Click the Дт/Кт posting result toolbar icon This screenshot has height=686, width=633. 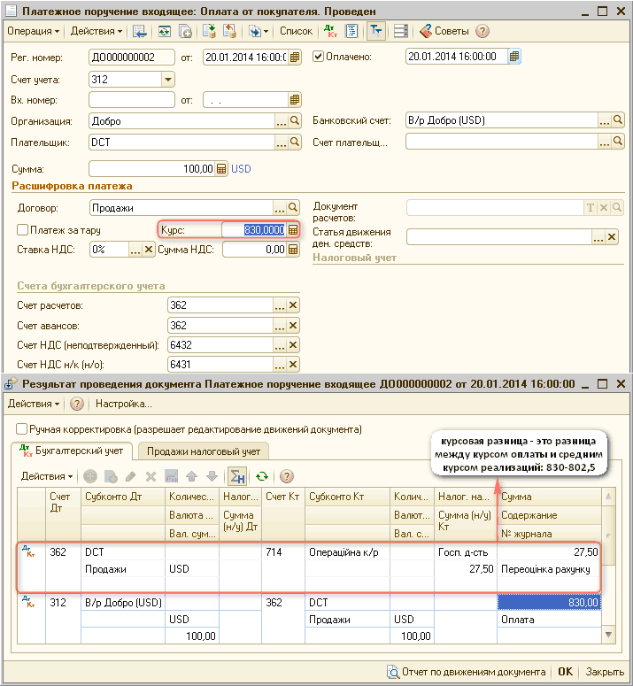click(x=331, y=31)
